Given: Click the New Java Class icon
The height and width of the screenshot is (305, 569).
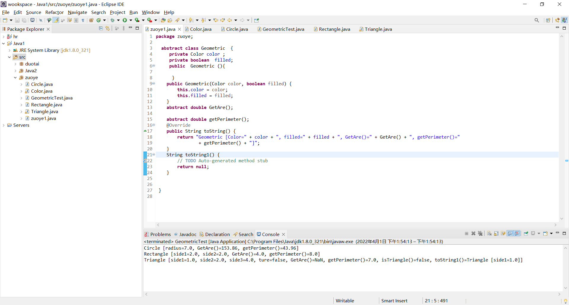Looking at the screenshot, I should click(99, 20).
